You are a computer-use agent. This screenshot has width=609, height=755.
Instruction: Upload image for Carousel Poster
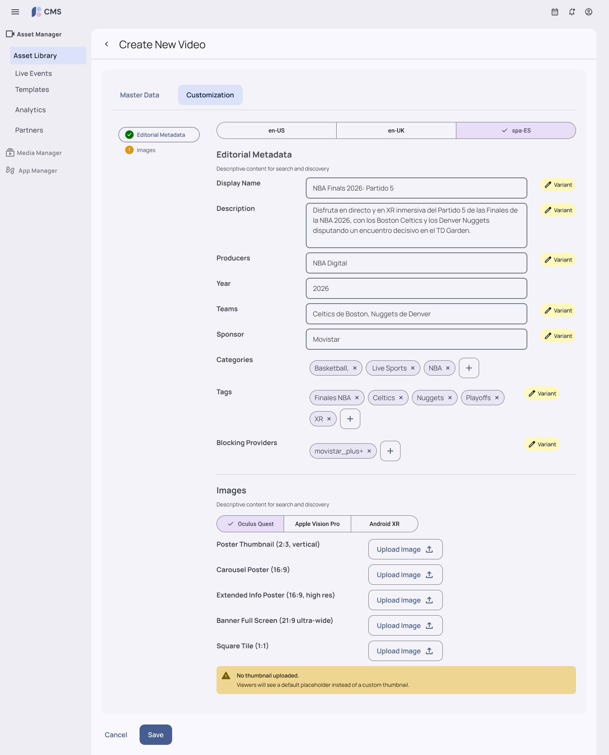coord(406,575)
